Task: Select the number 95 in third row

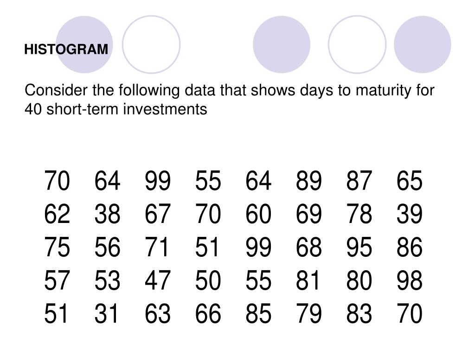Action: tap(359, 247)
